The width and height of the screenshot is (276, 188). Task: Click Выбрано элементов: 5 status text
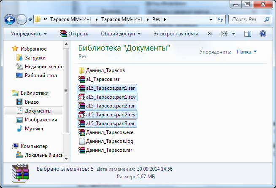tap(65, 169)
